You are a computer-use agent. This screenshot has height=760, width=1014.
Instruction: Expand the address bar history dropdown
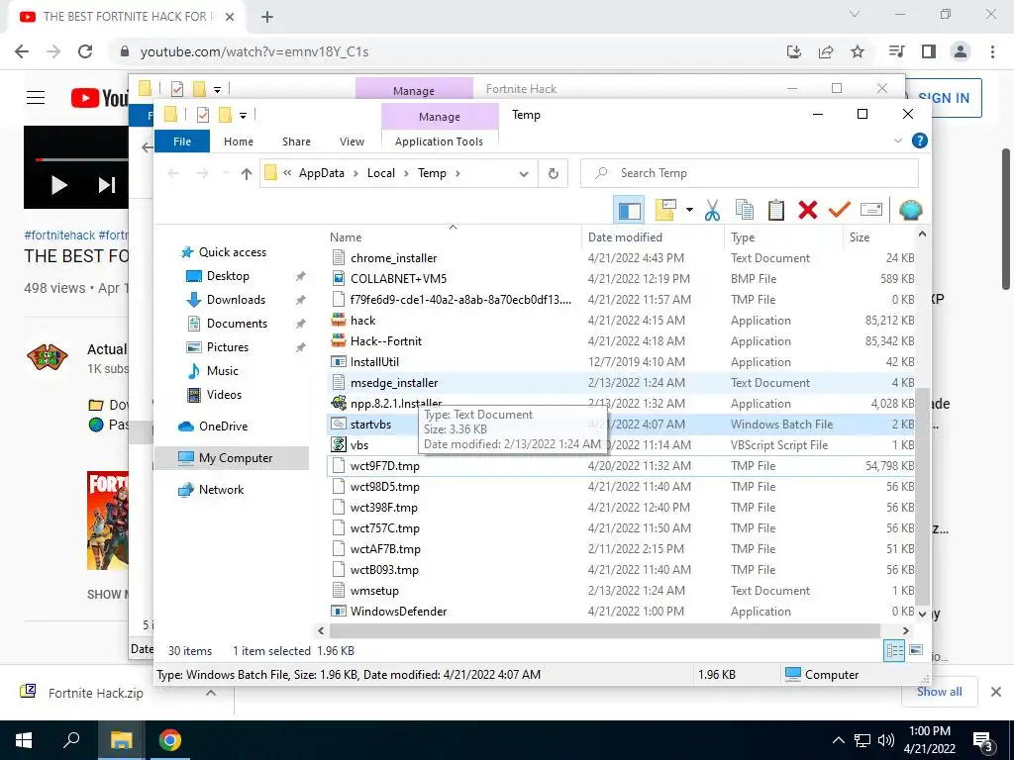[524, 174]
